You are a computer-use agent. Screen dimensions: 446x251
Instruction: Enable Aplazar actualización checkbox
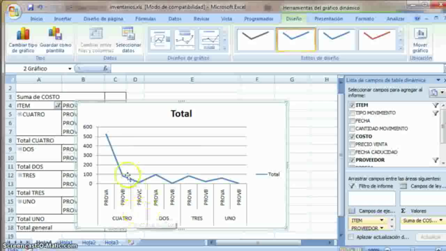[x=351, y=237]
